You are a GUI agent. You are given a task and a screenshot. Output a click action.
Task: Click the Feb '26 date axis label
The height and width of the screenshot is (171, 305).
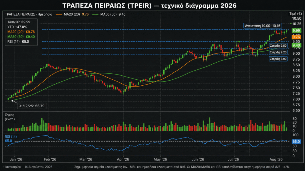50,159
